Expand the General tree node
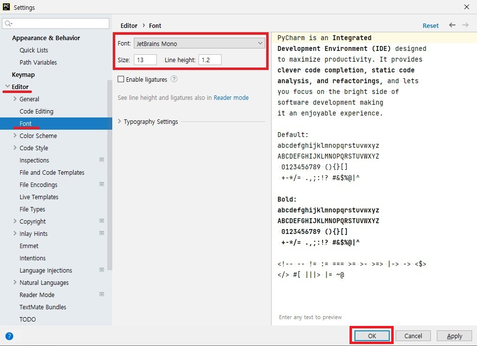477x346 pixels. coord(16,99)
